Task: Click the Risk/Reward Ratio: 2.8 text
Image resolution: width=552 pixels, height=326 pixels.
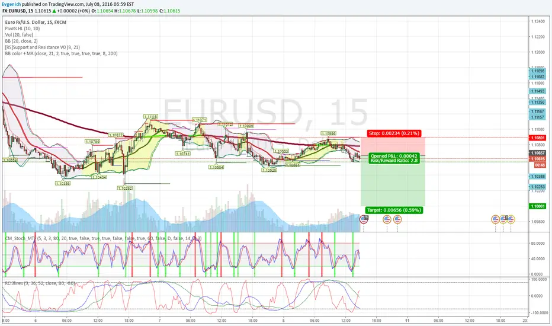Action: click(394, 161)
